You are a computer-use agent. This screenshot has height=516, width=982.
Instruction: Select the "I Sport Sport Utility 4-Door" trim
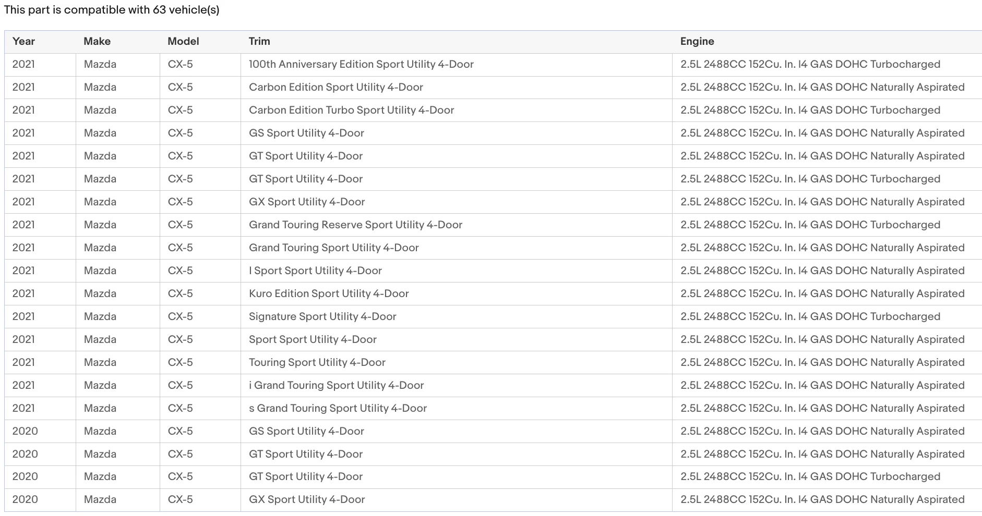coord(315,271)
